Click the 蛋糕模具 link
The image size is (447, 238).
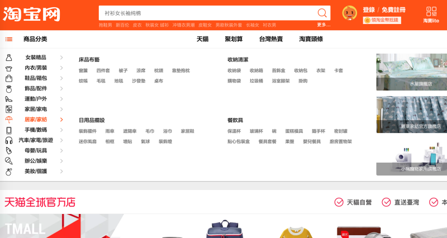click(294, 131)
